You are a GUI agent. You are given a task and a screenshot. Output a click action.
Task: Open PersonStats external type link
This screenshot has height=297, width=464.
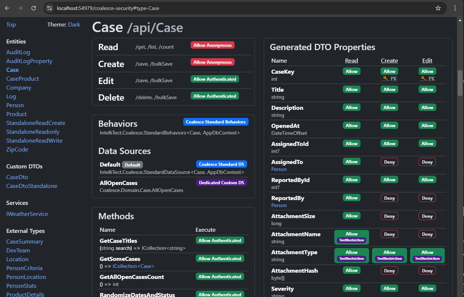21,286
